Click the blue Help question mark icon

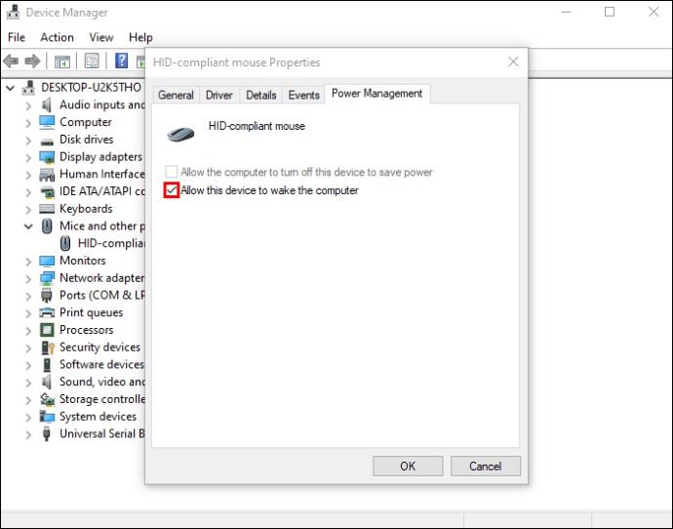[122, 61]
